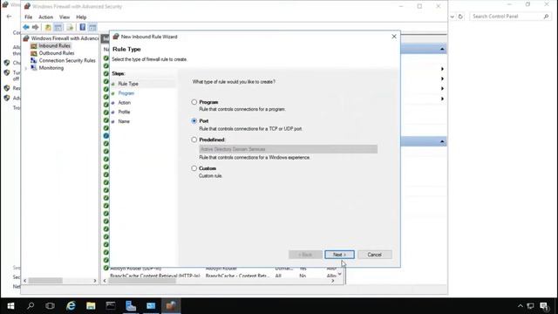This screenshot has height=314, width=558.
Task: Open Task View on the taskbar
Action: (x=51, y=306)
